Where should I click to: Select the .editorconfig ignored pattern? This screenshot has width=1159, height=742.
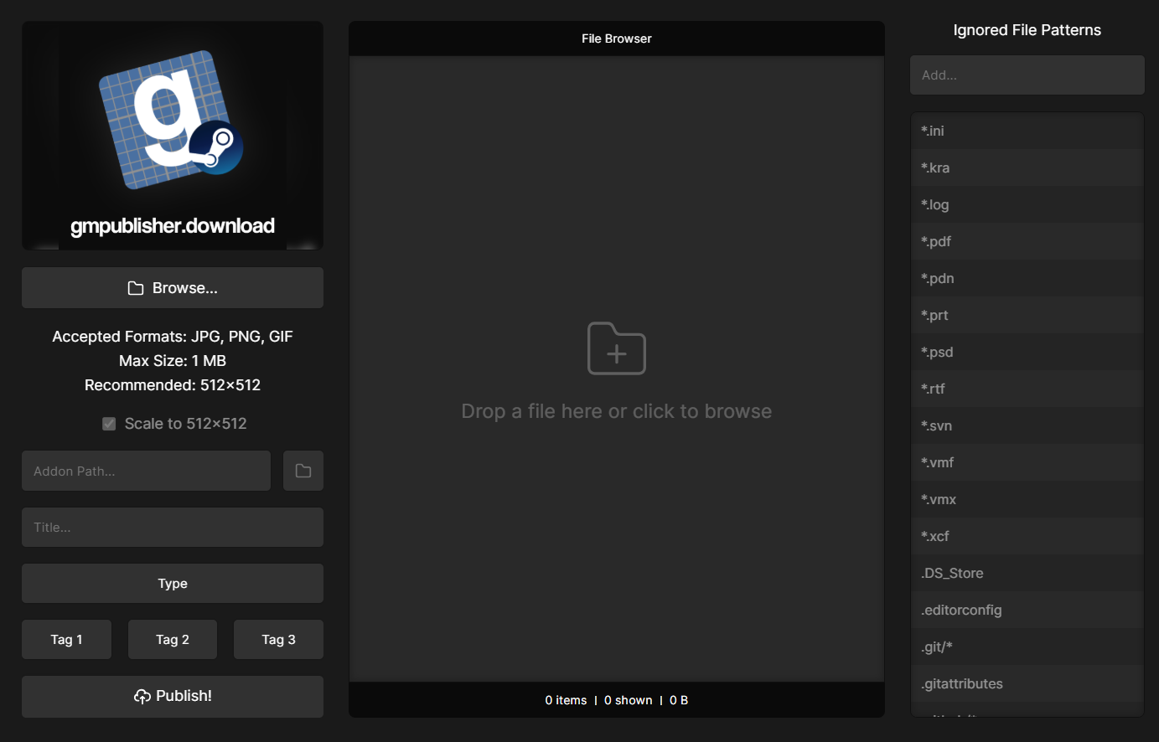pos(1027,610)
